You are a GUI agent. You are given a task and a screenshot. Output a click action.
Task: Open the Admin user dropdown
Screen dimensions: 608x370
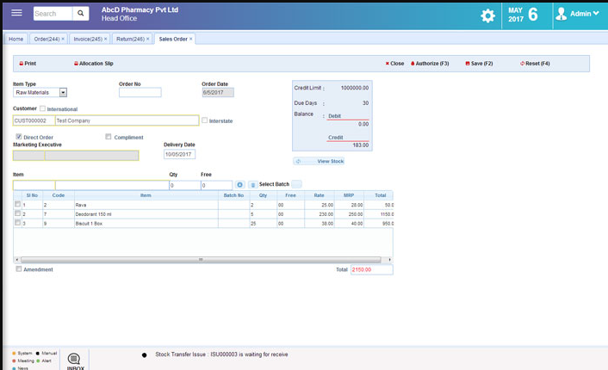tap(578, 15)
